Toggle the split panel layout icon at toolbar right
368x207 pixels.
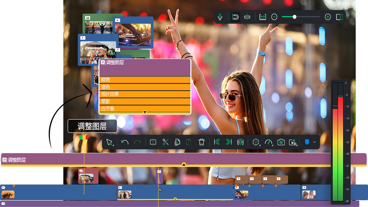pyautogui.click(x=340, y=17)
